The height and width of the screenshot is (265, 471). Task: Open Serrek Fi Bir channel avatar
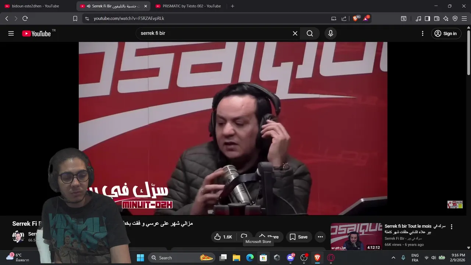[18, 237]
